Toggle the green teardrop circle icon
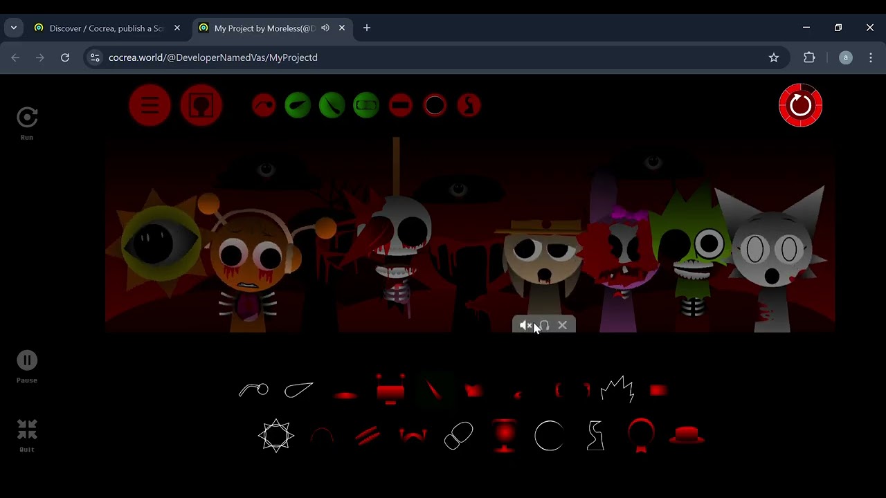 click(x=298, y=105)
